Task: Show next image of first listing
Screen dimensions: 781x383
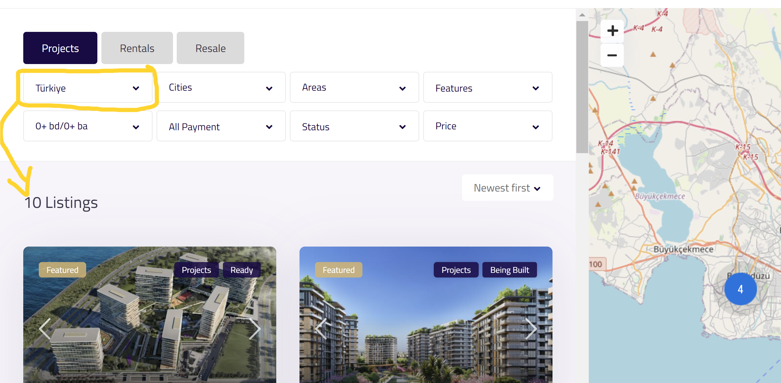Action: (255, 329)
